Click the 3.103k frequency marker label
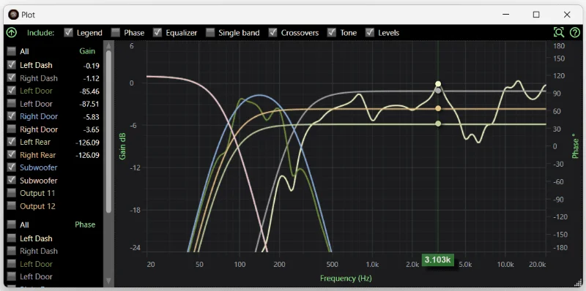 437,260
